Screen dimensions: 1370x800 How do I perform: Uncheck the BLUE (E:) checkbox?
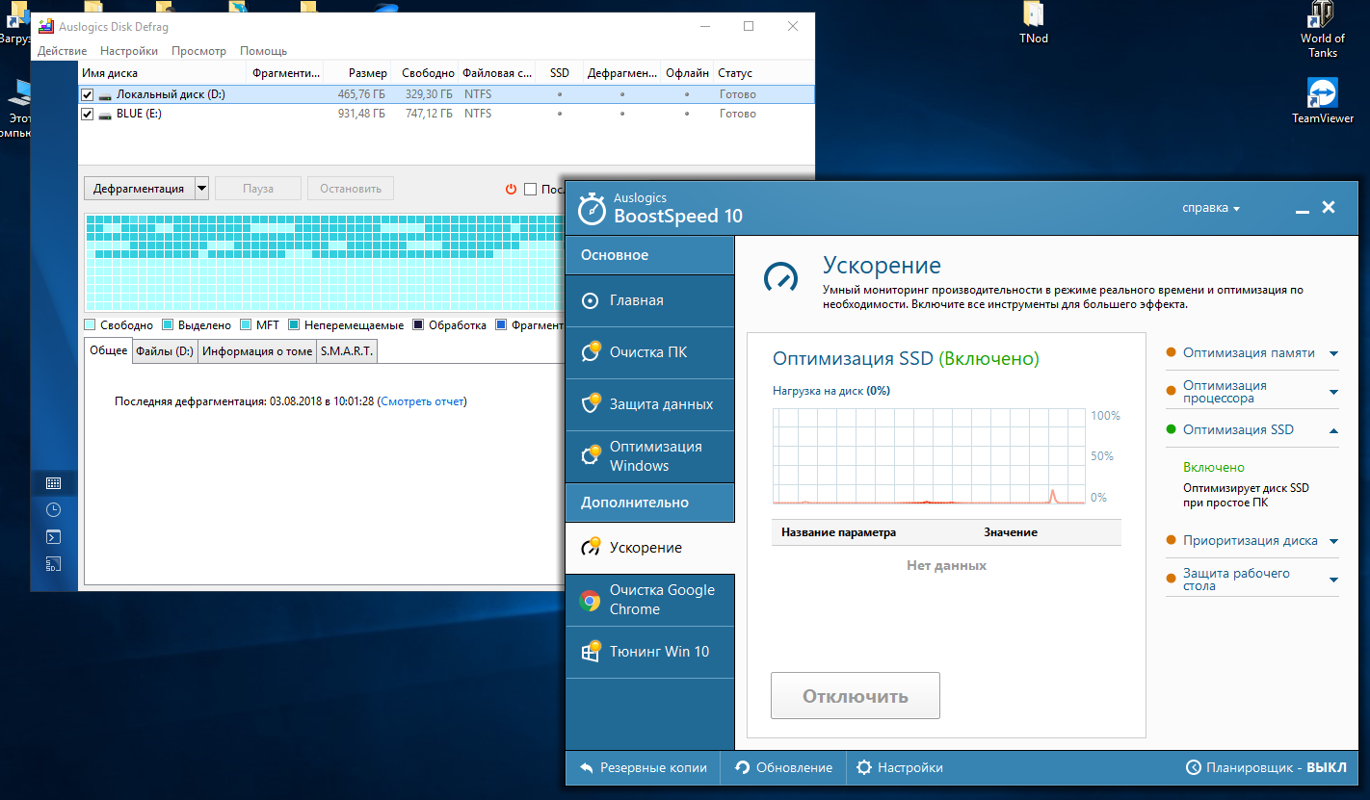(x=88, y=114)
